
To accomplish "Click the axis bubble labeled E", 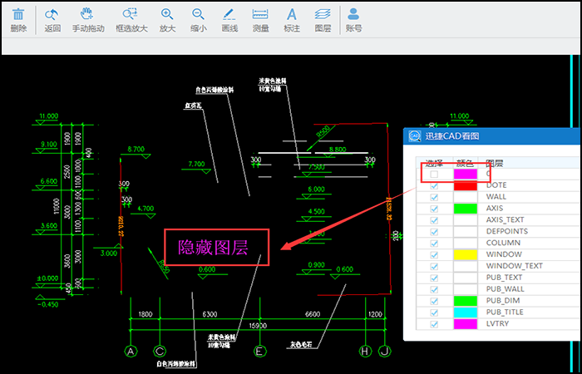I will (259, 351).
